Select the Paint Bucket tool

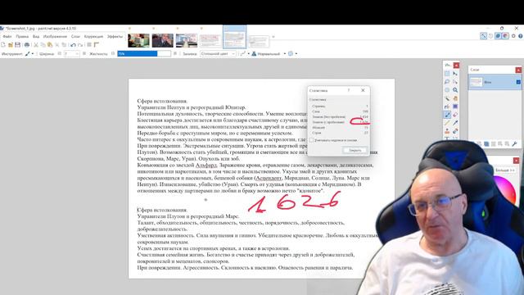point(447,107)
